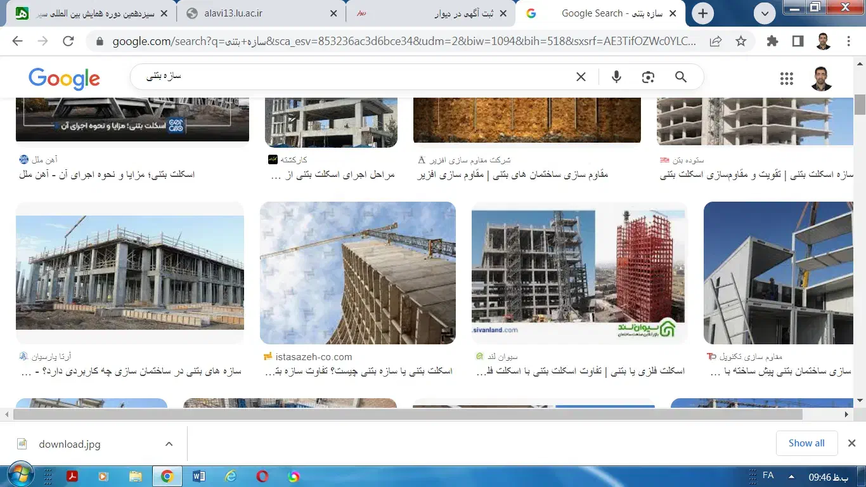View site information padlock icon
Viewport: 866px width, 487px height.
tap(100, 42)
